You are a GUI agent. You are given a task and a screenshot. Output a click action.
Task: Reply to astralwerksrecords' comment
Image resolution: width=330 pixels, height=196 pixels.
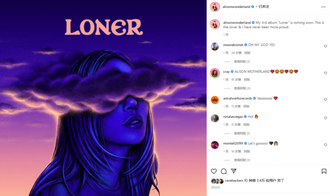click(247, 107)
